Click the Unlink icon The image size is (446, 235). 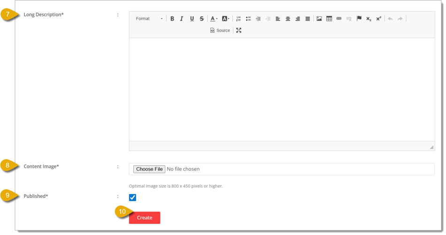coord(349,19)
